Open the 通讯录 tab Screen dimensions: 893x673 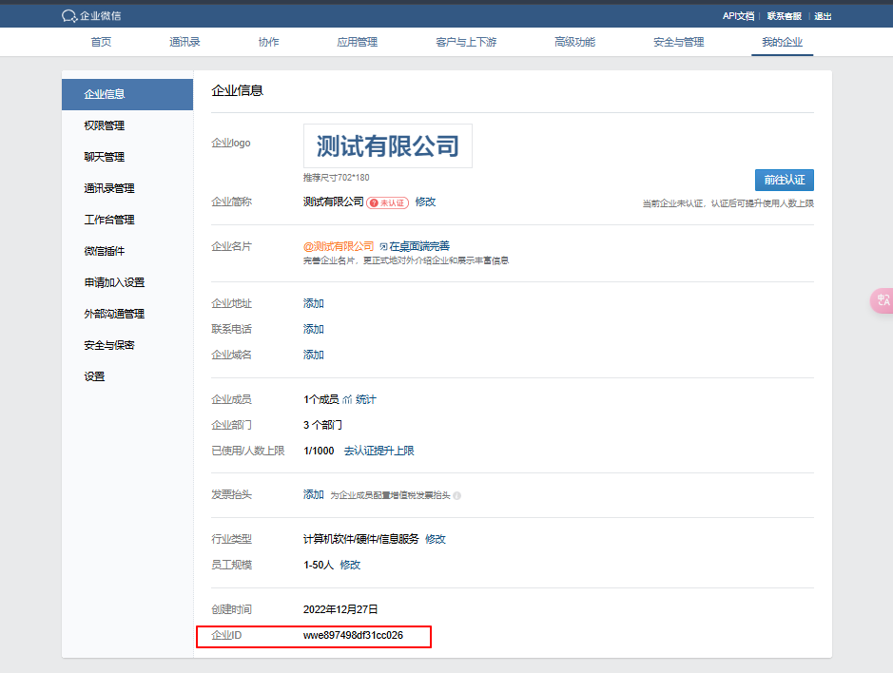tap(184, 42)
